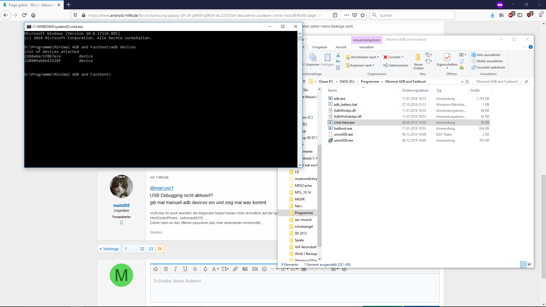Collapse the Explorer ribbon with the chevron

pos(524,47)
